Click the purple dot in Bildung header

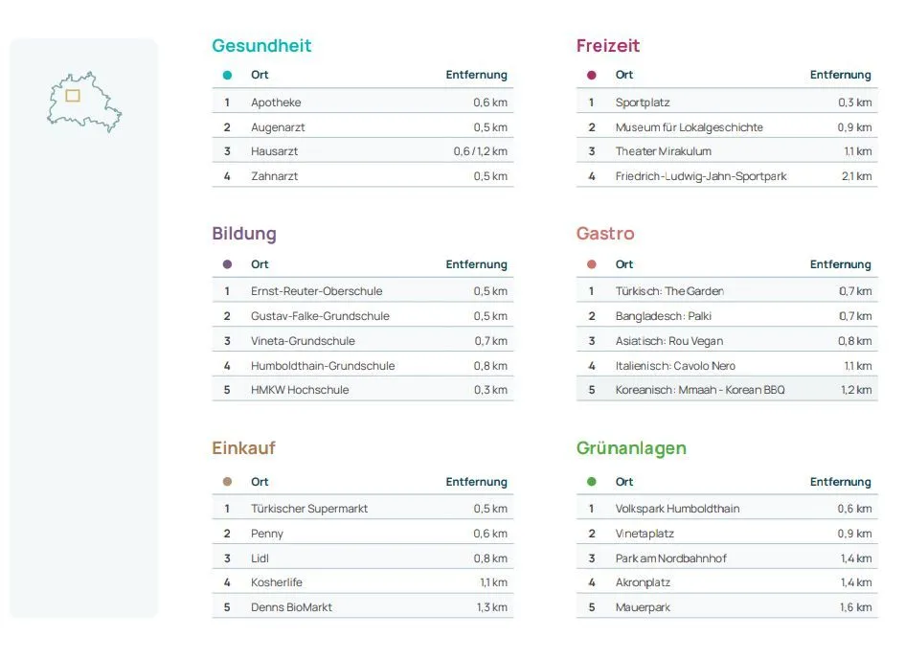[x=227, y=264]
